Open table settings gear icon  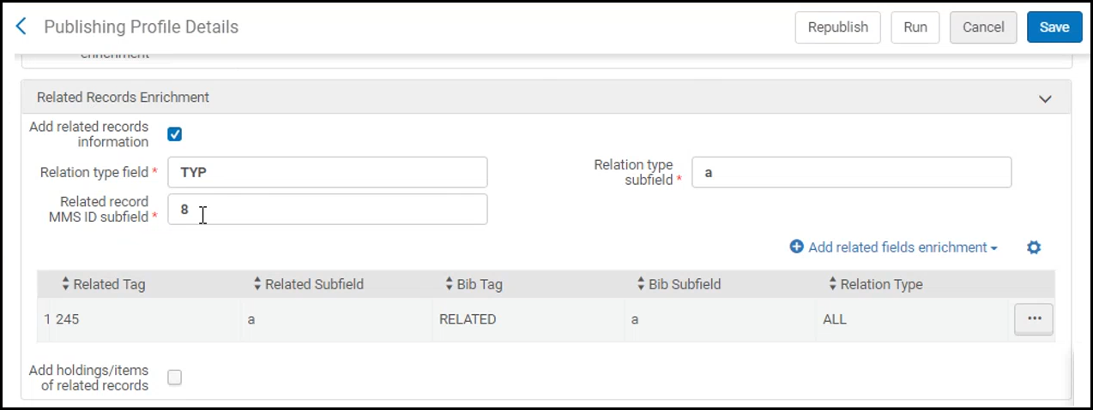pyautogui.click(x=1034, y=247)
